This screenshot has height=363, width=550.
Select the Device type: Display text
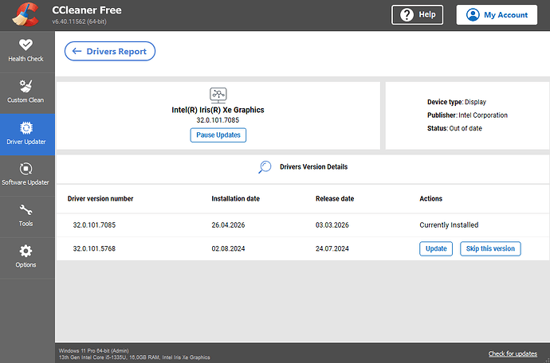(x=457, y=102)
